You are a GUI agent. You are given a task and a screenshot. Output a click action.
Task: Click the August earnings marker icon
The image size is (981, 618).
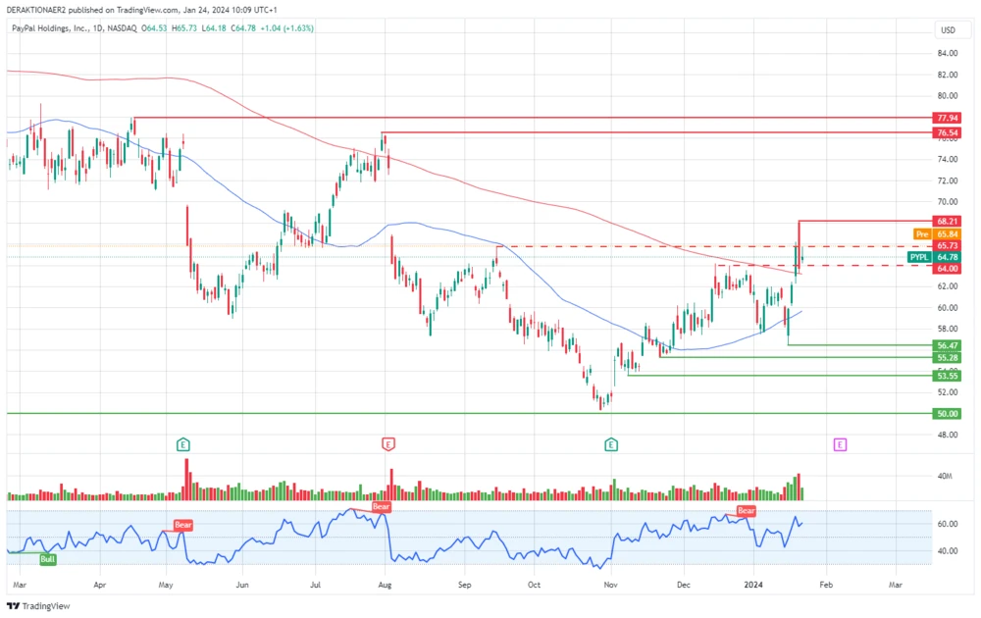coord(388,444)
